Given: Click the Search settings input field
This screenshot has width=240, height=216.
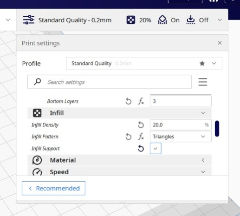Looking at the screenshot, I should point(110,82).
